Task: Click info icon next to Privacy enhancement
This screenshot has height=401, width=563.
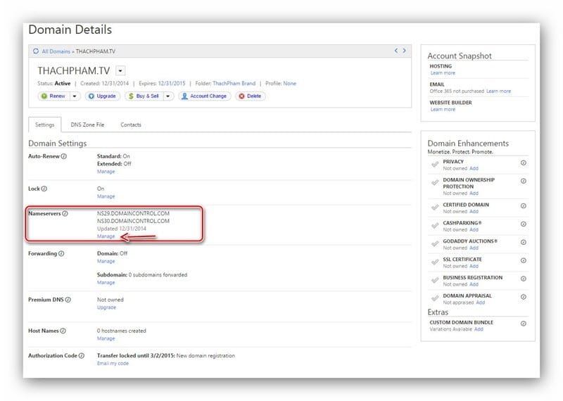Action: tap(524, 163)
